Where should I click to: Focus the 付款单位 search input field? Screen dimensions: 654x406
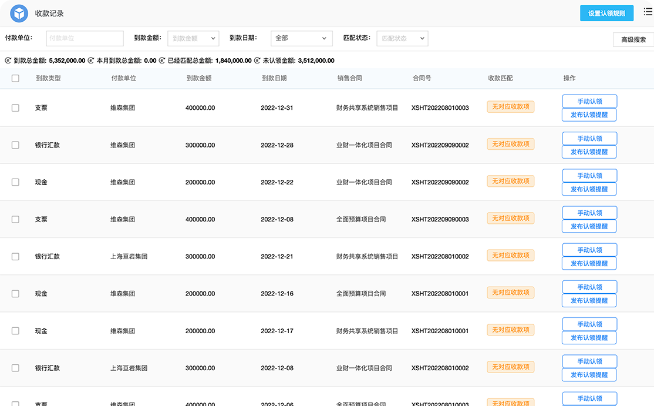click(x=85, y=39)
